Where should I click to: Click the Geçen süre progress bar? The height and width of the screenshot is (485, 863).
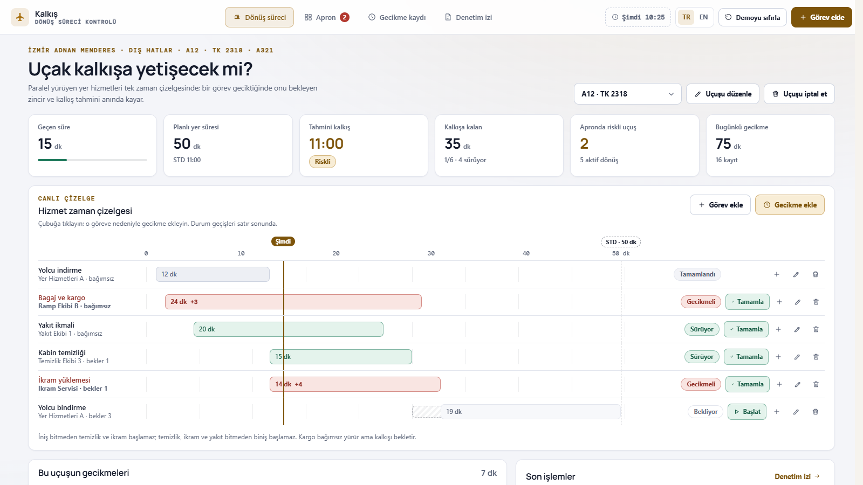click(92, 160)
